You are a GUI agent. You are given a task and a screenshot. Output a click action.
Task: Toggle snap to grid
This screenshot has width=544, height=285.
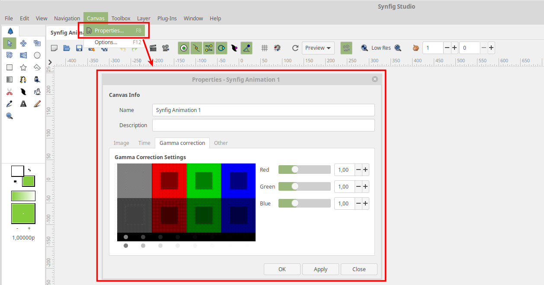277,48
